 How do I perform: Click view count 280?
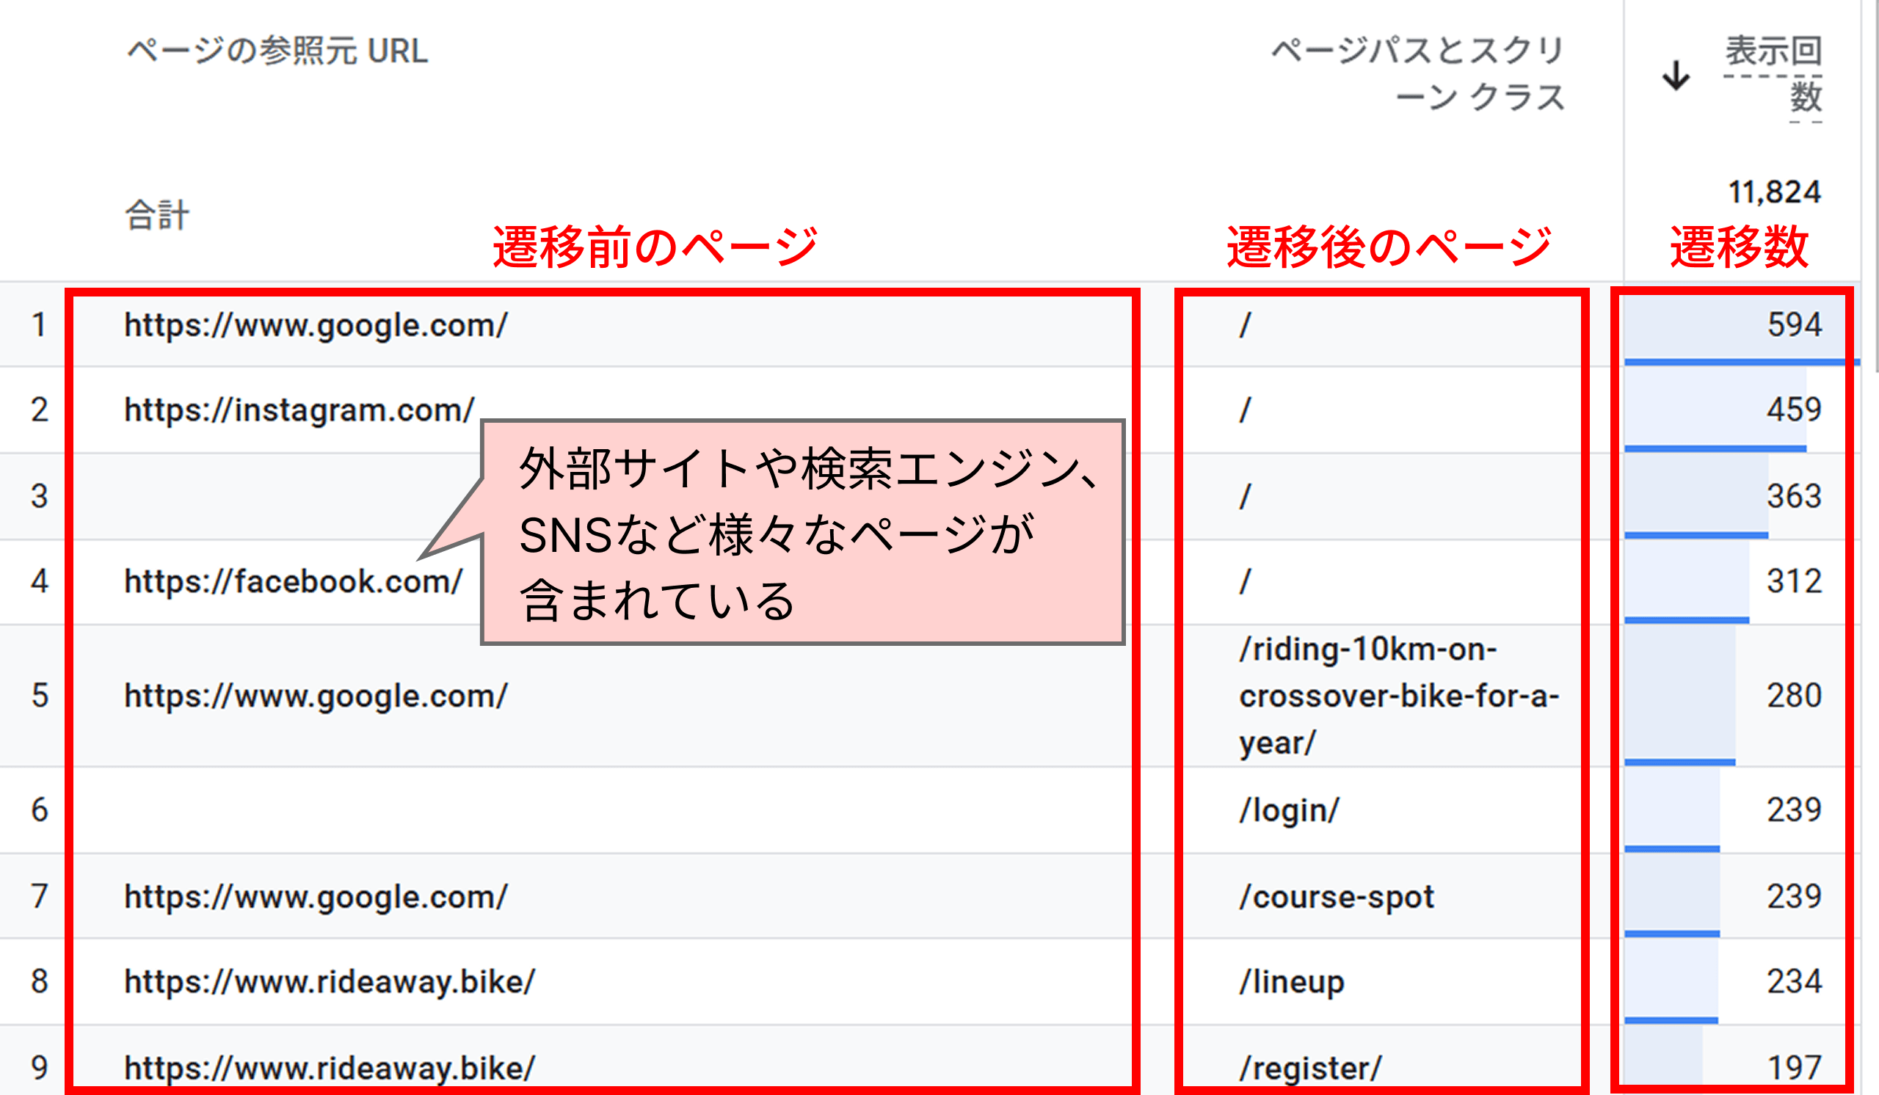coord(1794,696)
